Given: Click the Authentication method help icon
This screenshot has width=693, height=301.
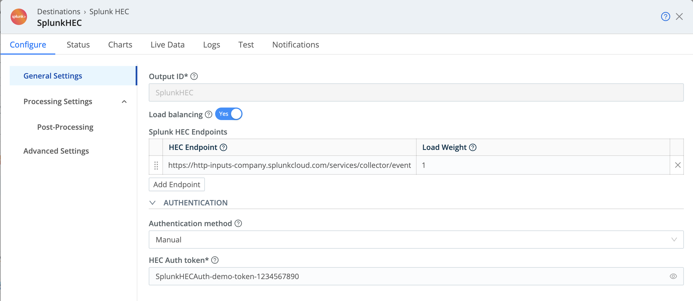Looking at the screenshot, I should tap(238, 224).
